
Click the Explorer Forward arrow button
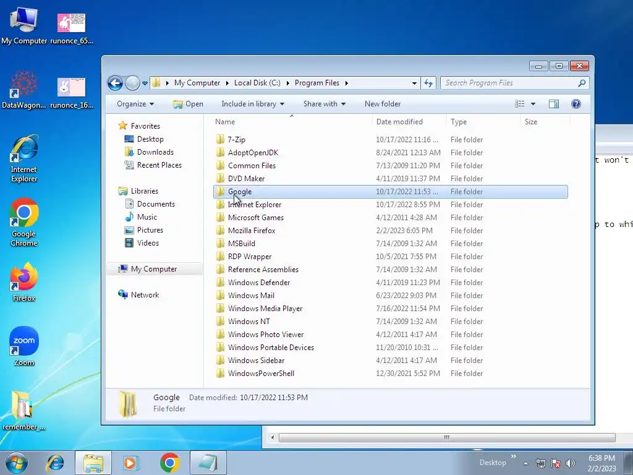[132, 83]
